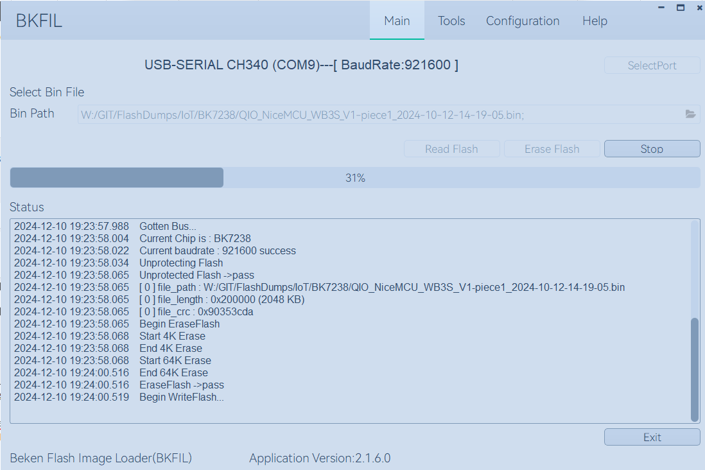Image resolution: width=705 pixels, height=470 pixels.
Task: Click the SelectPort button
Action: [652, 65]
